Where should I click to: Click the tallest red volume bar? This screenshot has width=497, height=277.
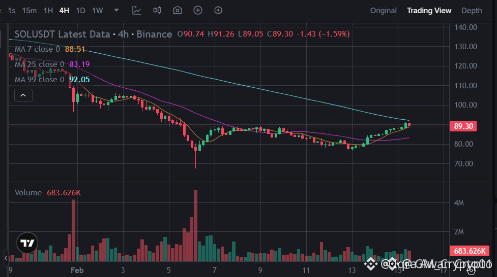pos(195,226)
